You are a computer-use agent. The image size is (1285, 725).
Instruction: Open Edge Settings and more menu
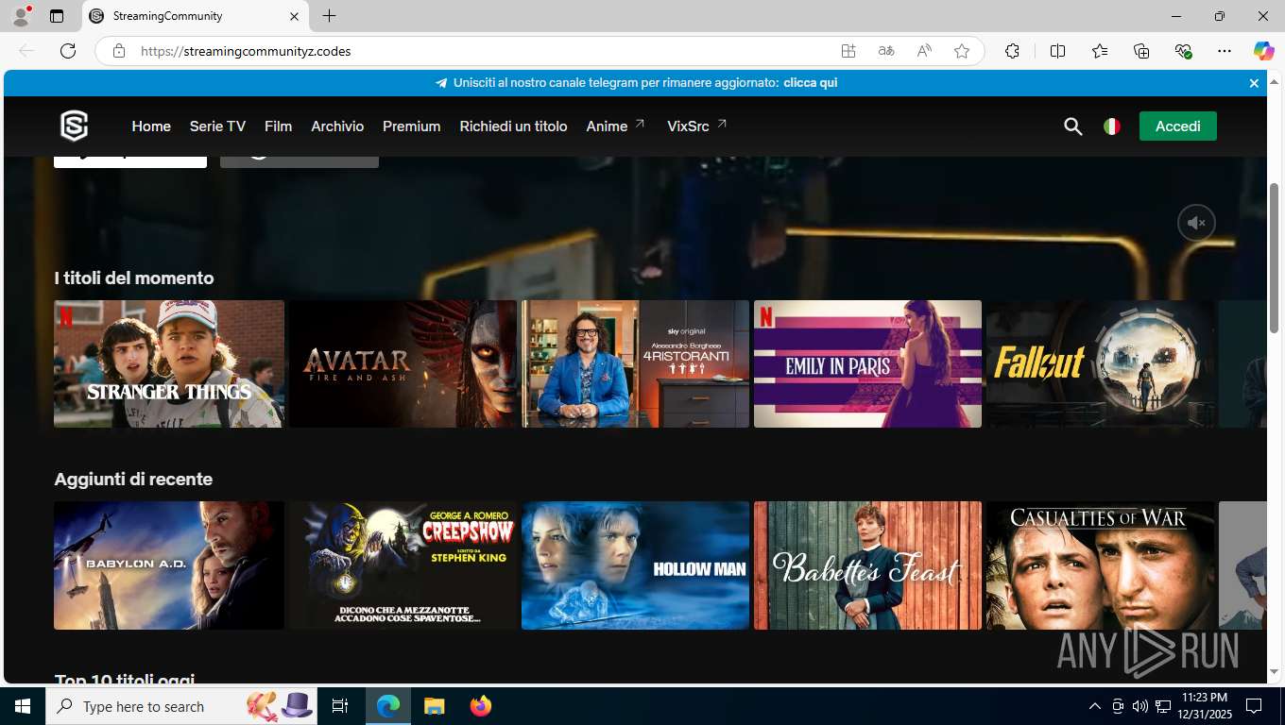[1225, 51]
